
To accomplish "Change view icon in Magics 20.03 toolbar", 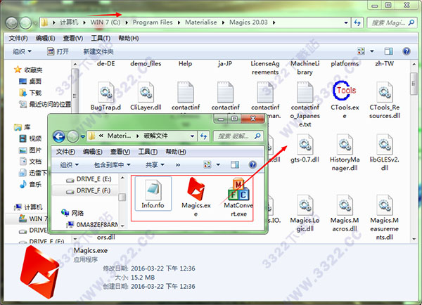I will [361, 51].
